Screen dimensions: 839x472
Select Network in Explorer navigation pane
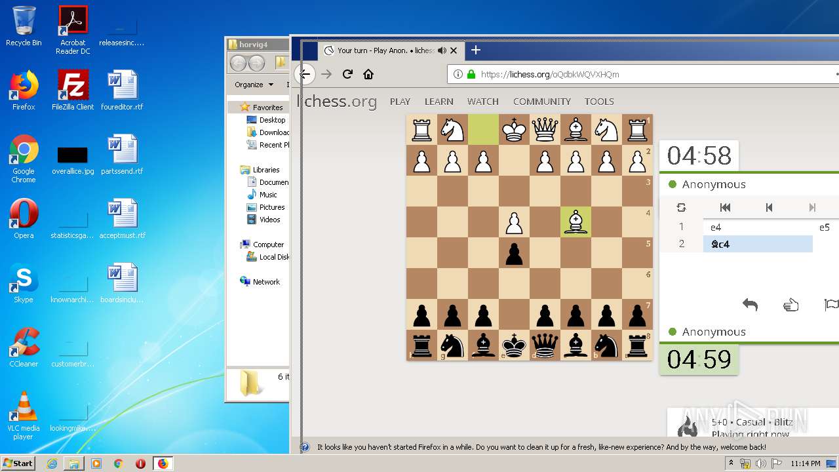click(266, 282)
